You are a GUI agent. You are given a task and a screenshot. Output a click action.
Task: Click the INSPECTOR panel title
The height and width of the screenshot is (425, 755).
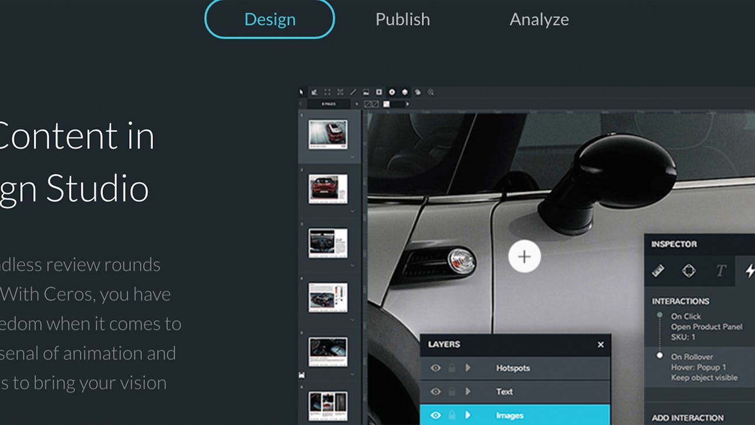pos(674,244)
